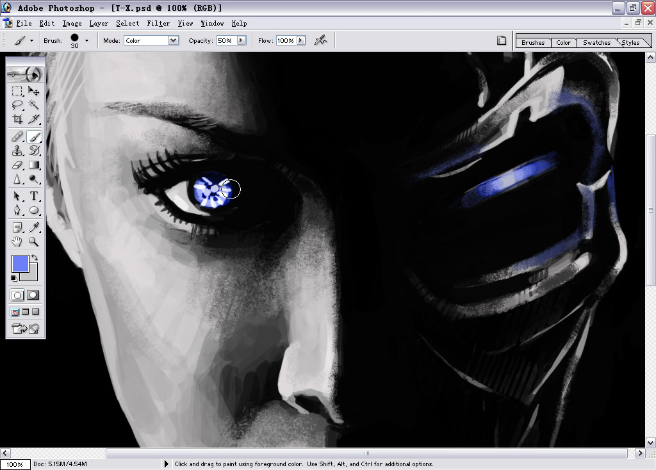Screen dimensions: 656x470
Task: Select the Crop tool
Action: [17, 118]
